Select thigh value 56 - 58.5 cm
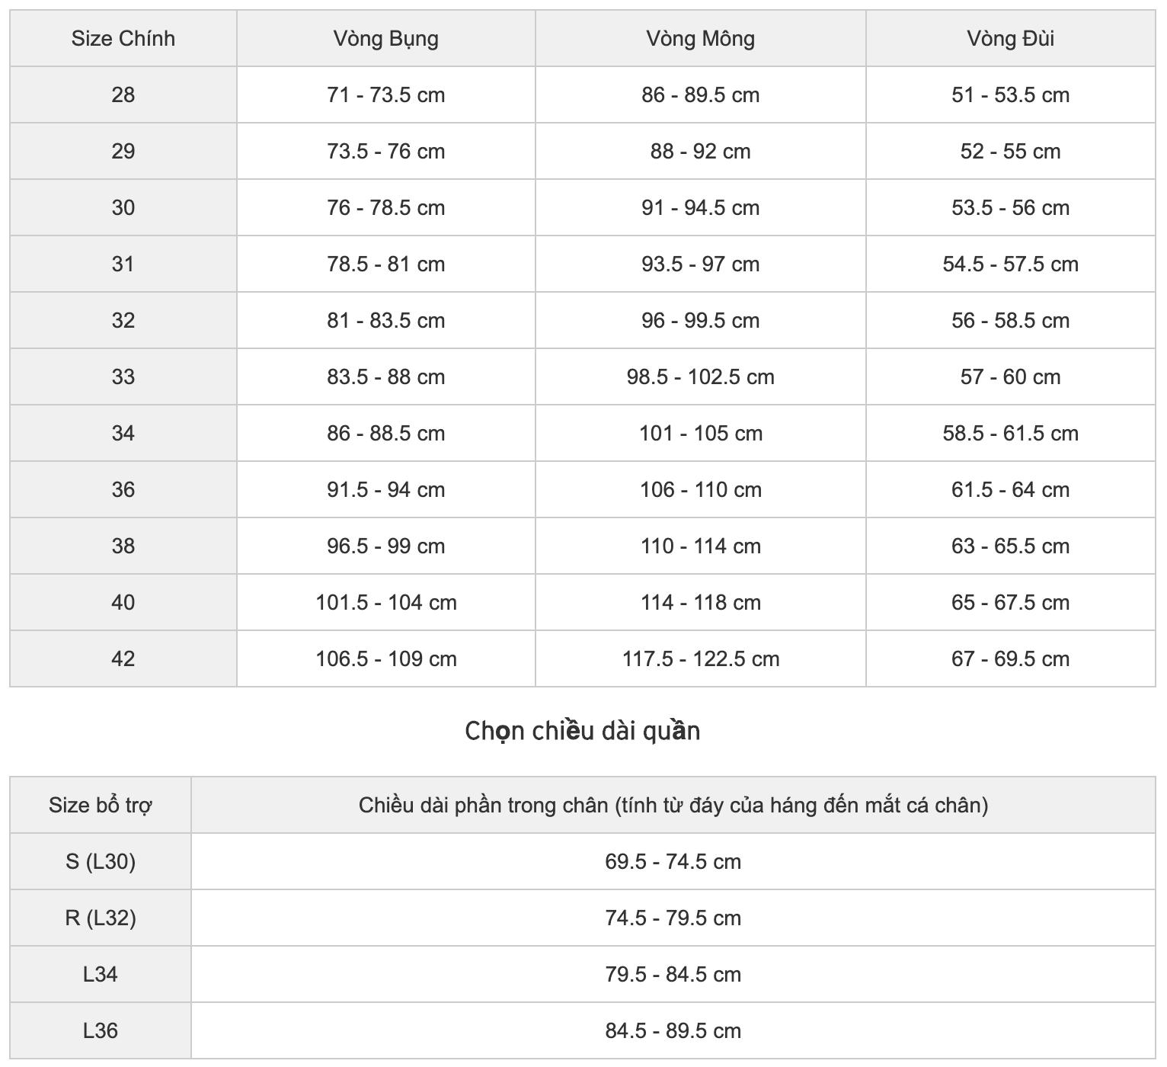This screenshot has width=1167, height=1067. (1011, 320)
